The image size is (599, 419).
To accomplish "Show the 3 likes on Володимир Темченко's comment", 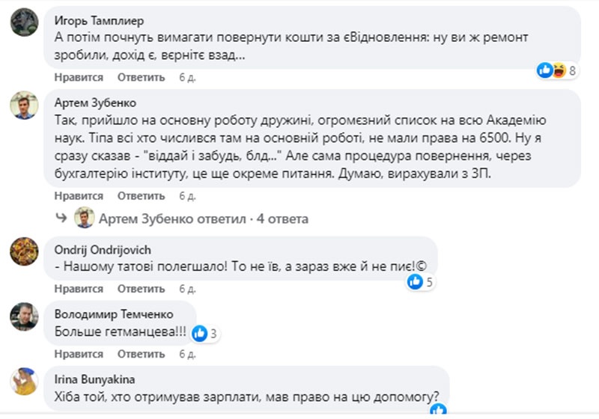I will [x=204, y=333].
